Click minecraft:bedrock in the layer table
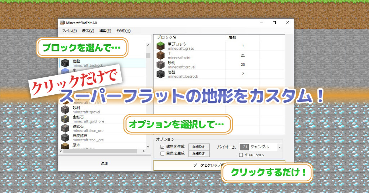Image resolution: width=369 pixels, height=193 pixels. click(183, 76)
